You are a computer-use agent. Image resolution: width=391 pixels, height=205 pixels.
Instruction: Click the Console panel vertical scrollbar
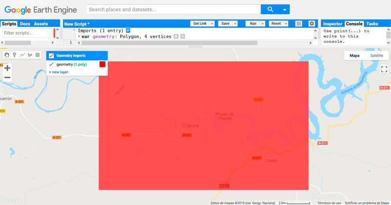click(389, 36)
